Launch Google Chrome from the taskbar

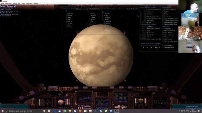(44, 111)
